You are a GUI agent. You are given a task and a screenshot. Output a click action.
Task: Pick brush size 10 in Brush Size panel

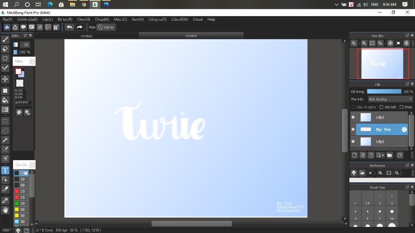[x=392, y=213]
